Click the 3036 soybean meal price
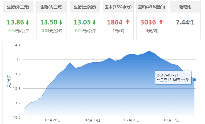The image size is (205, 124). click(148, 22)
